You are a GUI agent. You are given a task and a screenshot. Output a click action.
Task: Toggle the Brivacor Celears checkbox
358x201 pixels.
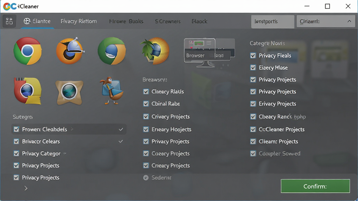pos(16,142)
